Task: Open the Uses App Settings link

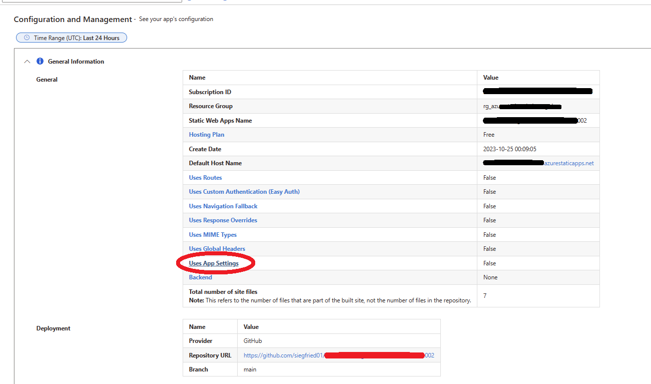Action: 214,263
